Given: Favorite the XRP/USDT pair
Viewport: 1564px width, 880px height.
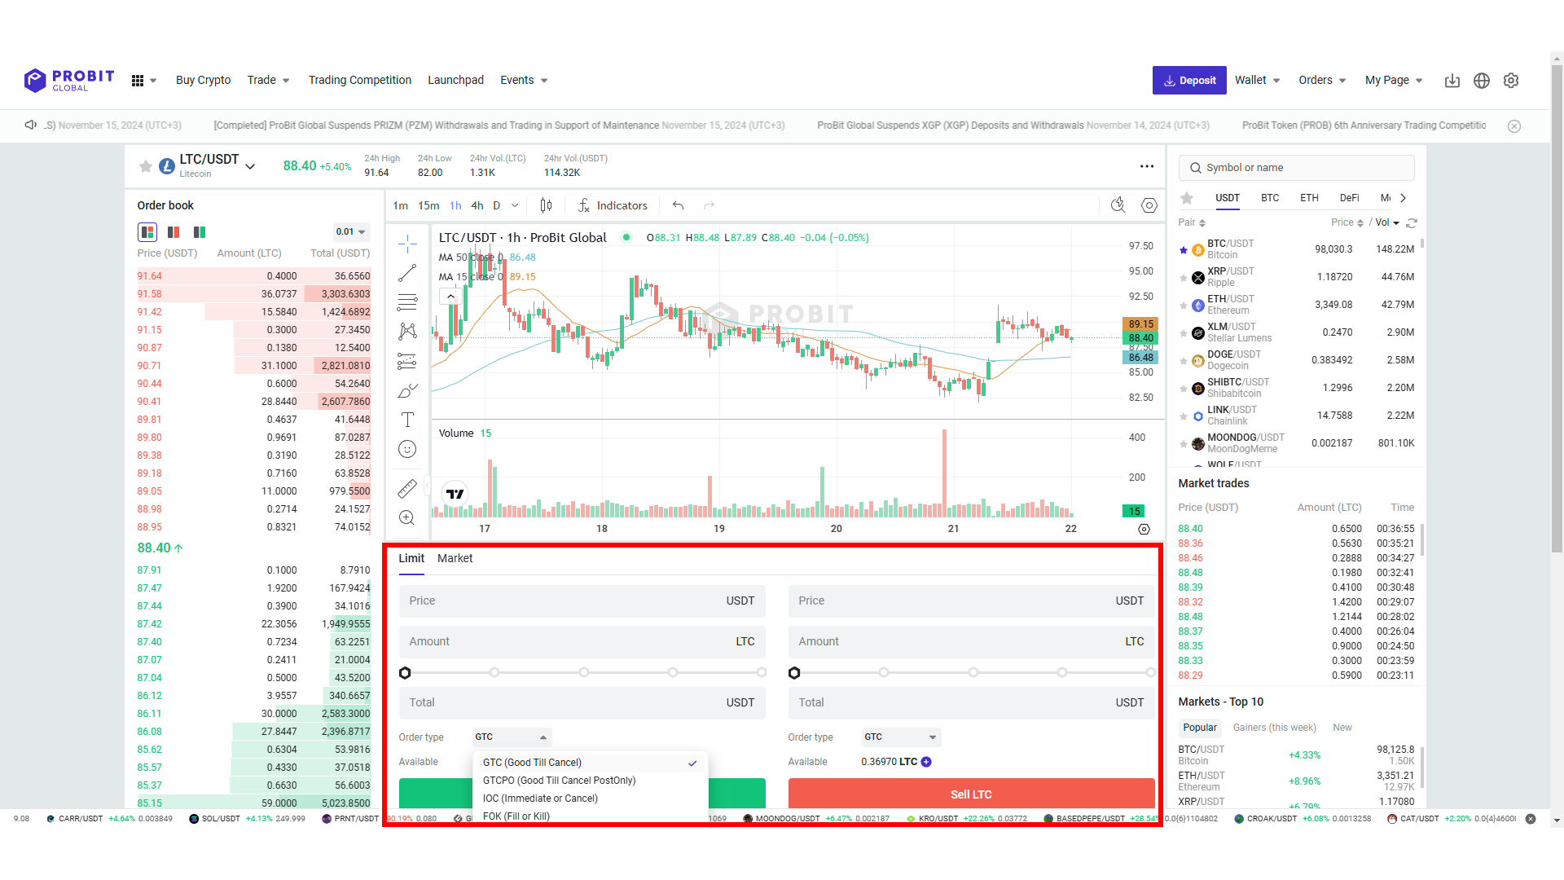Looking at the screenshot, I should click(1184, 278).
